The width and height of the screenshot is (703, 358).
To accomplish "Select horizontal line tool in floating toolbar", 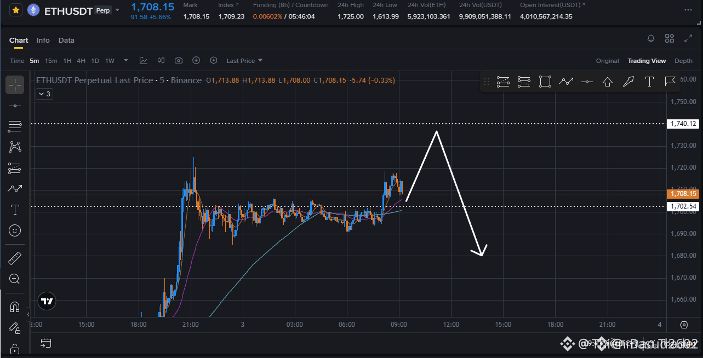I will click(586, 82).
